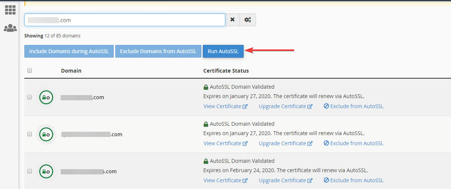The width and height of the screenshot is (451, 189).
Task: Click the AutoSSL status icon of third domain
Action: click(46, 171)
